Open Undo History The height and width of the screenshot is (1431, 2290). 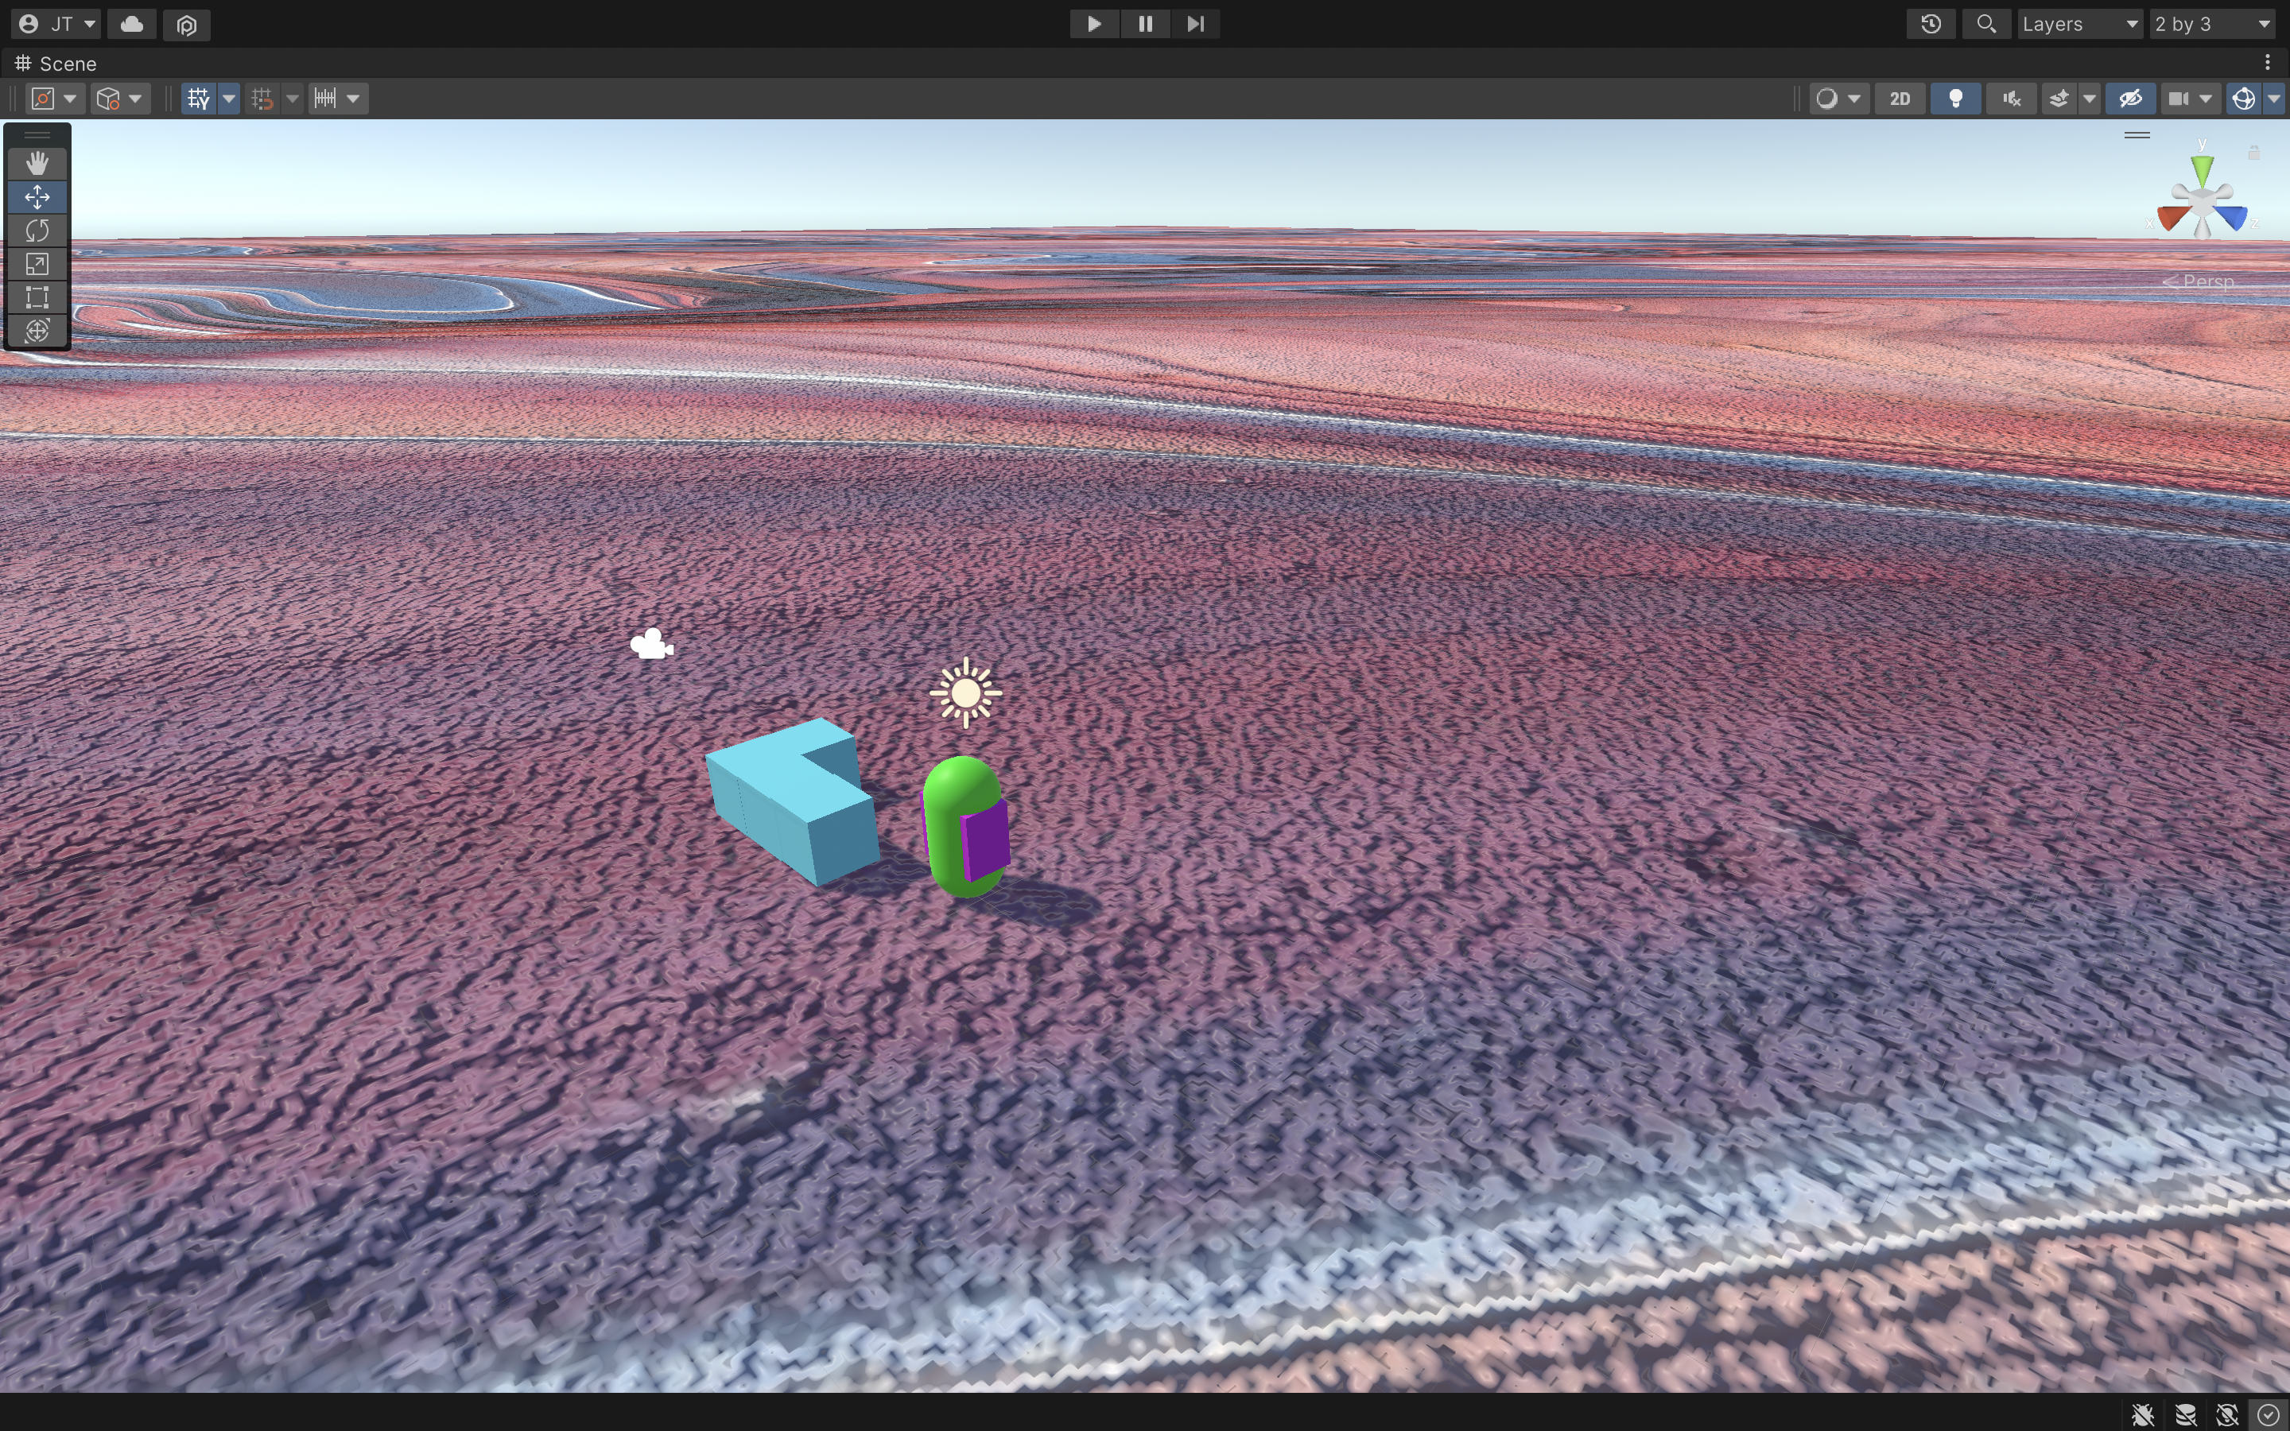click(x=1931, y=24)
